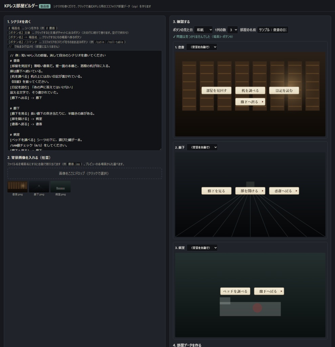Click the scene label 3. 病室
This screenshot has width=335, height=347.
click(x=180, y=248)
